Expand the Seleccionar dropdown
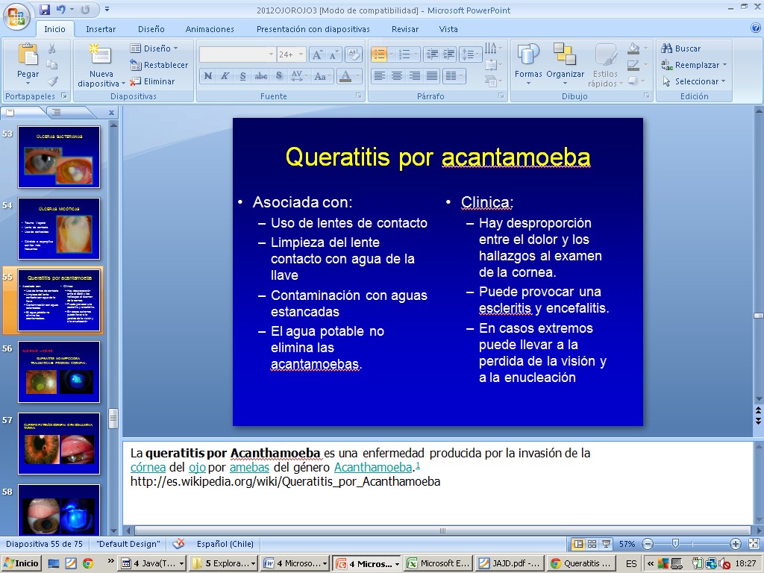This screenshot has width=764, height=573. click(694, 81)
